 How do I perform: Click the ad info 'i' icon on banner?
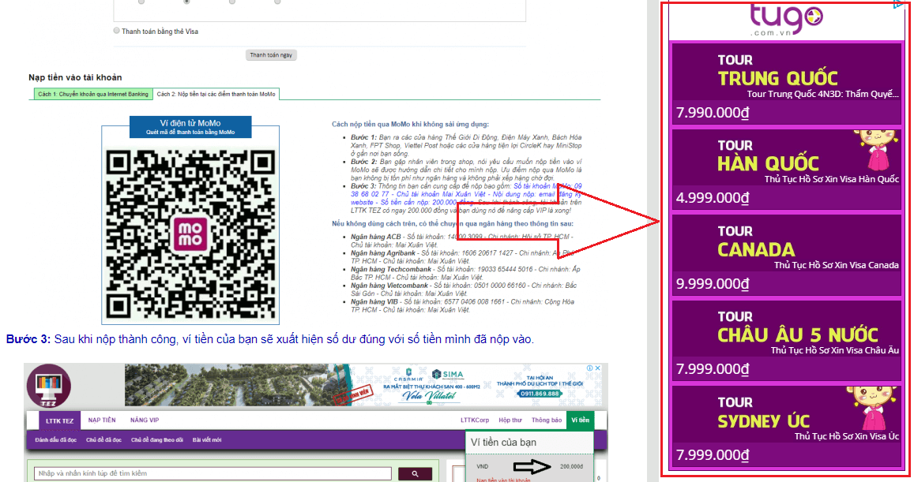[x=590, y=368]
